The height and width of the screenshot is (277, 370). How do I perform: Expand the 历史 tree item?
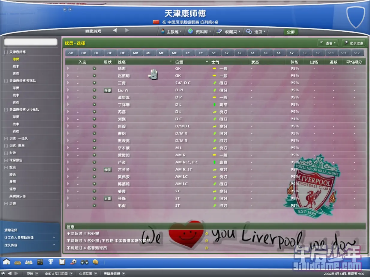coord(6,203)
